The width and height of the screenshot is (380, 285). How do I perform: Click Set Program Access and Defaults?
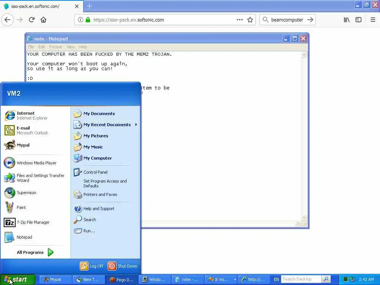[106, 183]
